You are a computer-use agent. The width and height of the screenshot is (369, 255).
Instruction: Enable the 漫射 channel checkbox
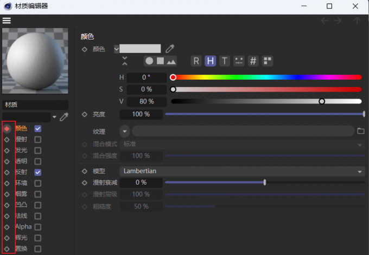pos(37,140)
